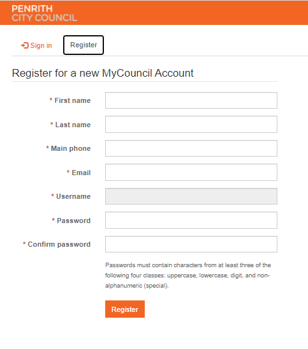This screenshot has height=349, width=308.
Task: Select the Register tab
Action: click(84, 45)
